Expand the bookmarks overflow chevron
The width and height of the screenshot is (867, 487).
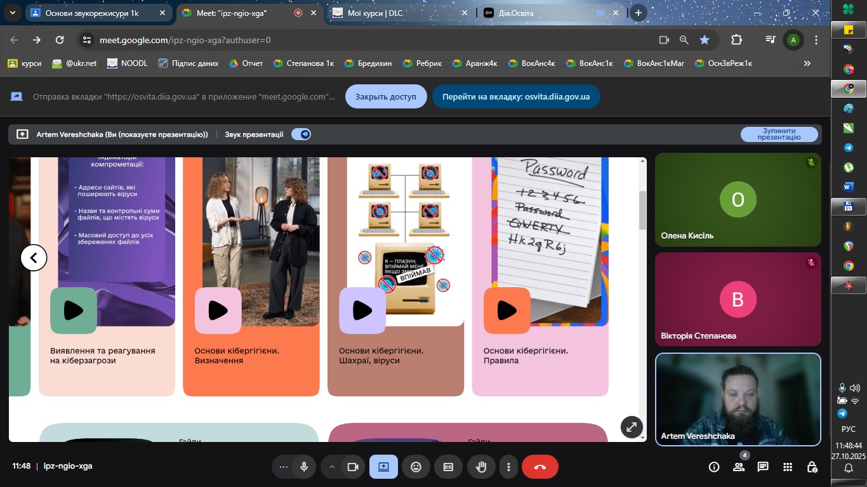tap(807, 63)
